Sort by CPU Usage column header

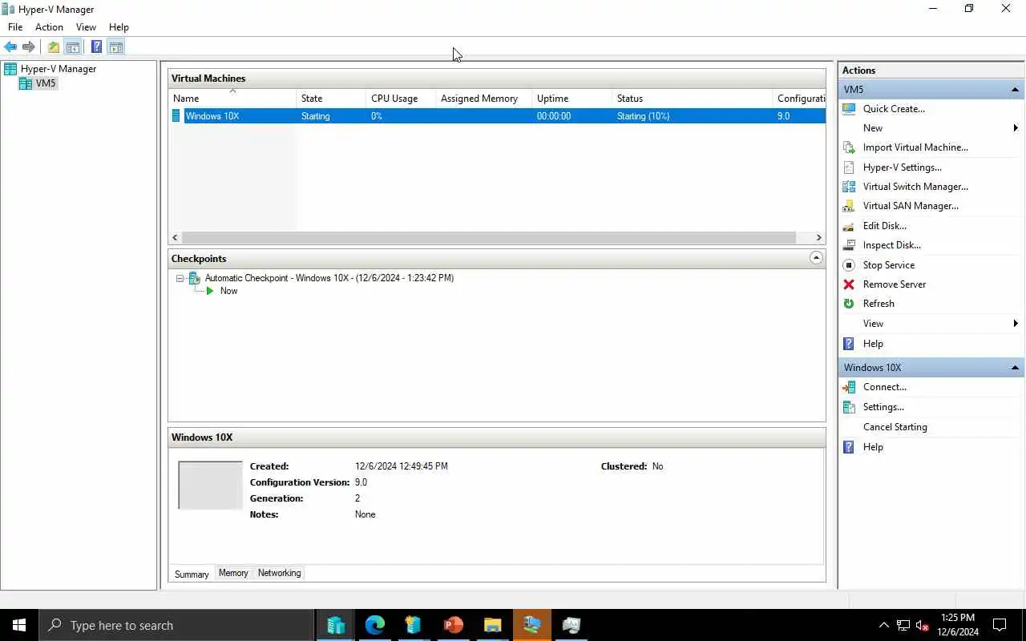[401, 99]
